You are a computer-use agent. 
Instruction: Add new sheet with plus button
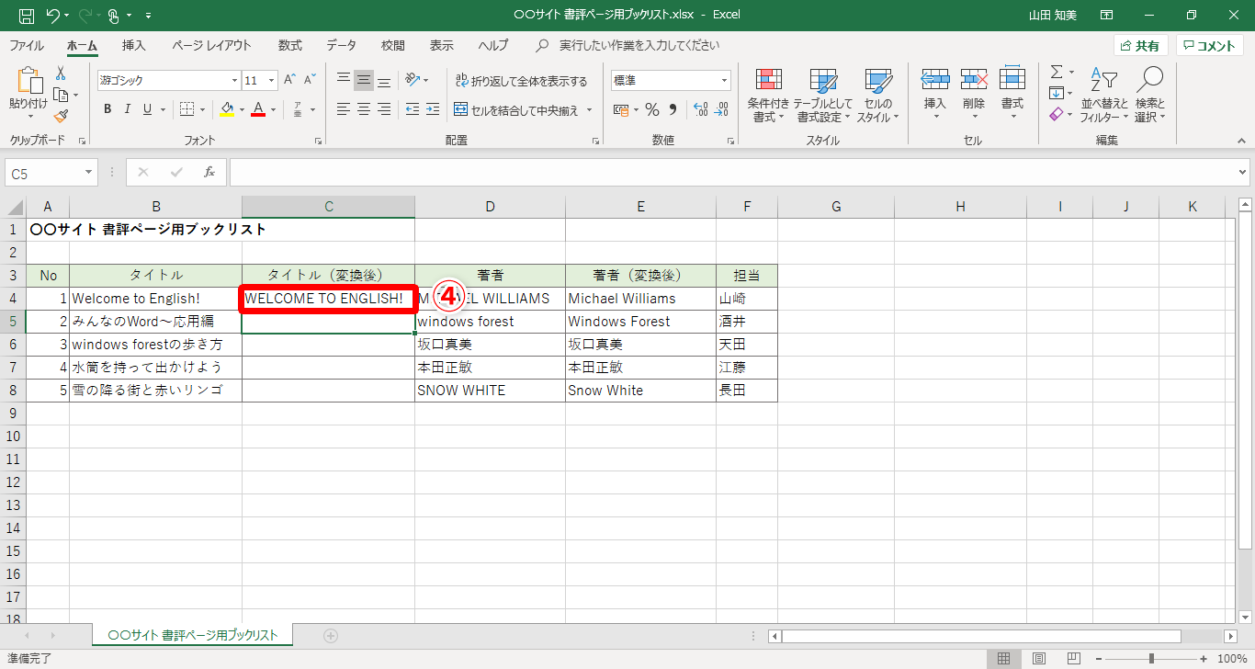tap(331, 635)
